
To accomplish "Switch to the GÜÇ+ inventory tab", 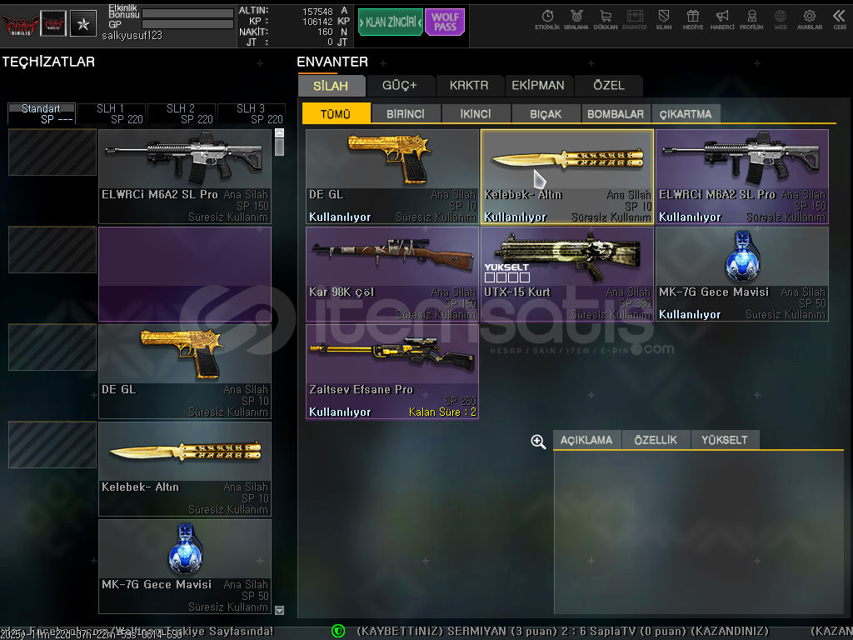I will (x=399, y=86).
